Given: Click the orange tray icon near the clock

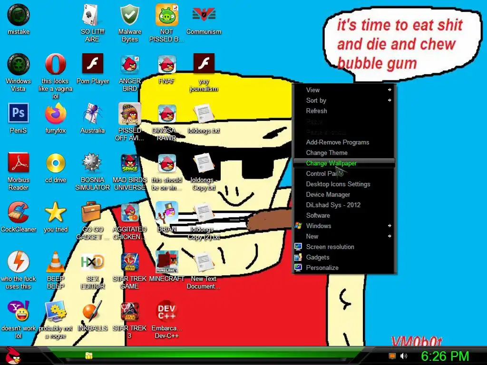Looking at the screenshot, I should point(392,356).
